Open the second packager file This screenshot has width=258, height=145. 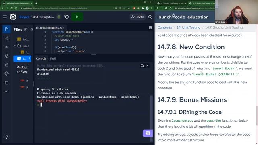pyautogui.click(x=24, y=87)
